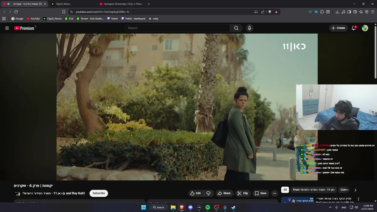Image resolution: width=377 pixels, height=212 pixels.
Task: Open options for the suggested video
Action: [x=358, y=199]
